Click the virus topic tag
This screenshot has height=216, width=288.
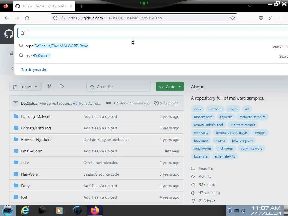pos(197,109)
